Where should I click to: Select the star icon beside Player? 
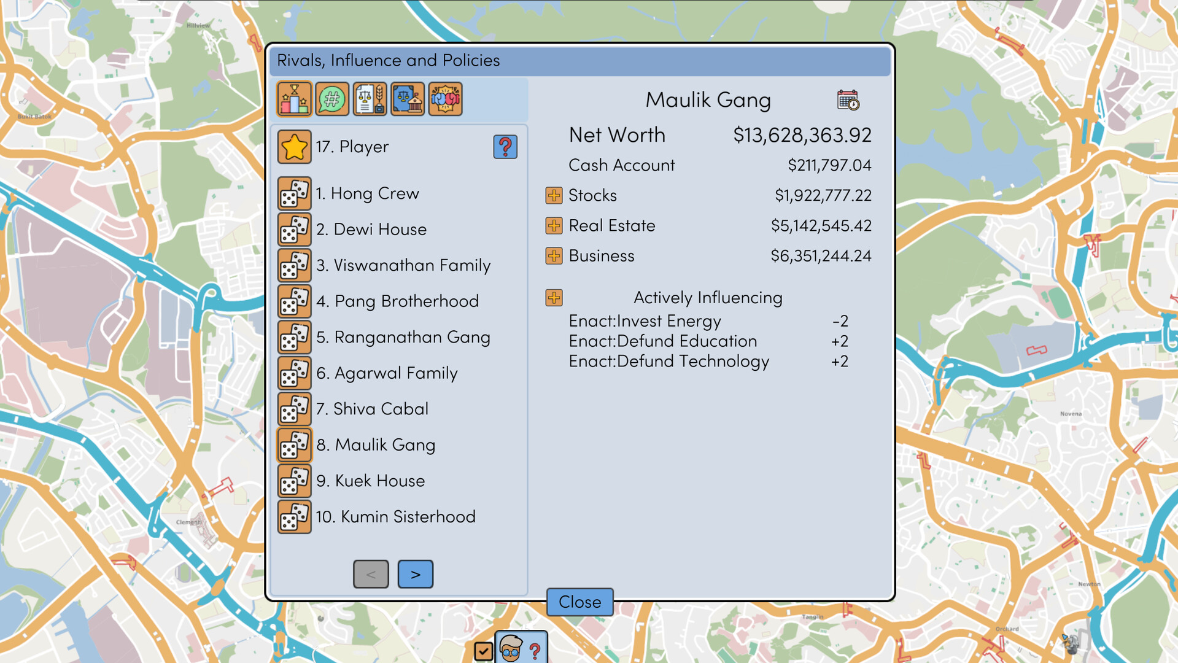(294, 147)
